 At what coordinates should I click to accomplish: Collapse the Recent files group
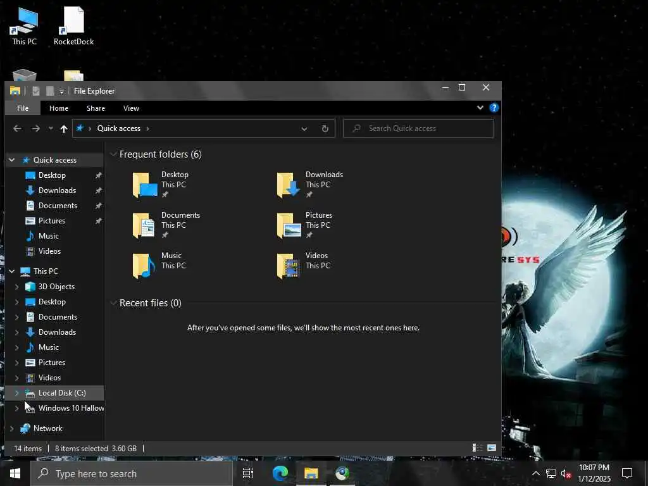[113, 303]
